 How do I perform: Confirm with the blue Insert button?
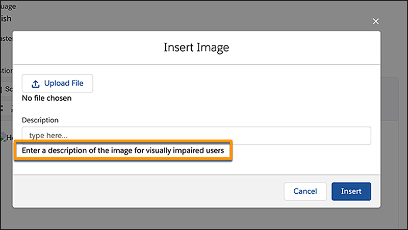point(351,191)
